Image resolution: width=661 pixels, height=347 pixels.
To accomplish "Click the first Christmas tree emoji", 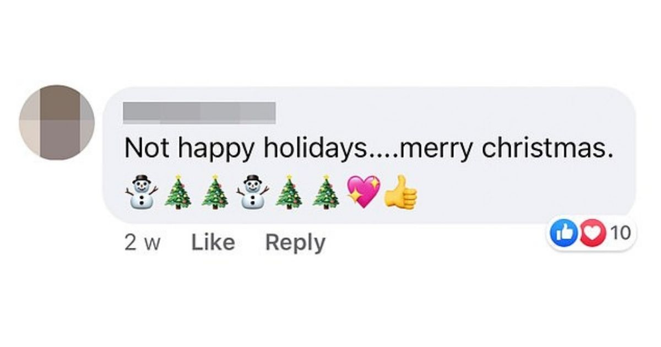I will click(x=178, y=192).
